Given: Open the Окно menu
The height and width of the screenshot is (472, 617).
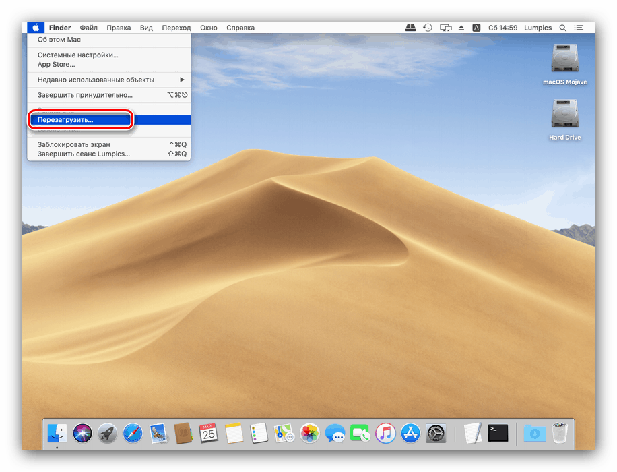Looking at the screenshot, I should 209,28.
